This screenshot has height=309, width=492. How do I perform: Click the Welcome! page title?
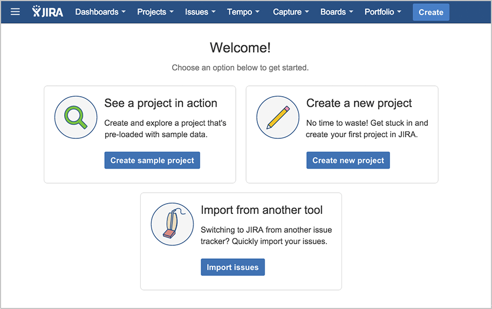click(241, 48)
